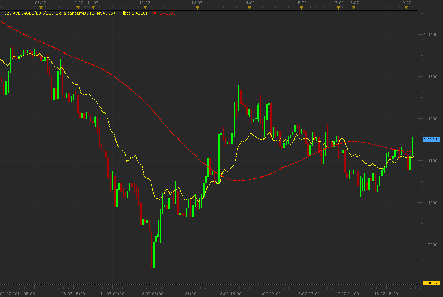
Task: Click the '07.07.2011 05:00' time axis label
Action: pyautogui.click(x=18, y=294)
